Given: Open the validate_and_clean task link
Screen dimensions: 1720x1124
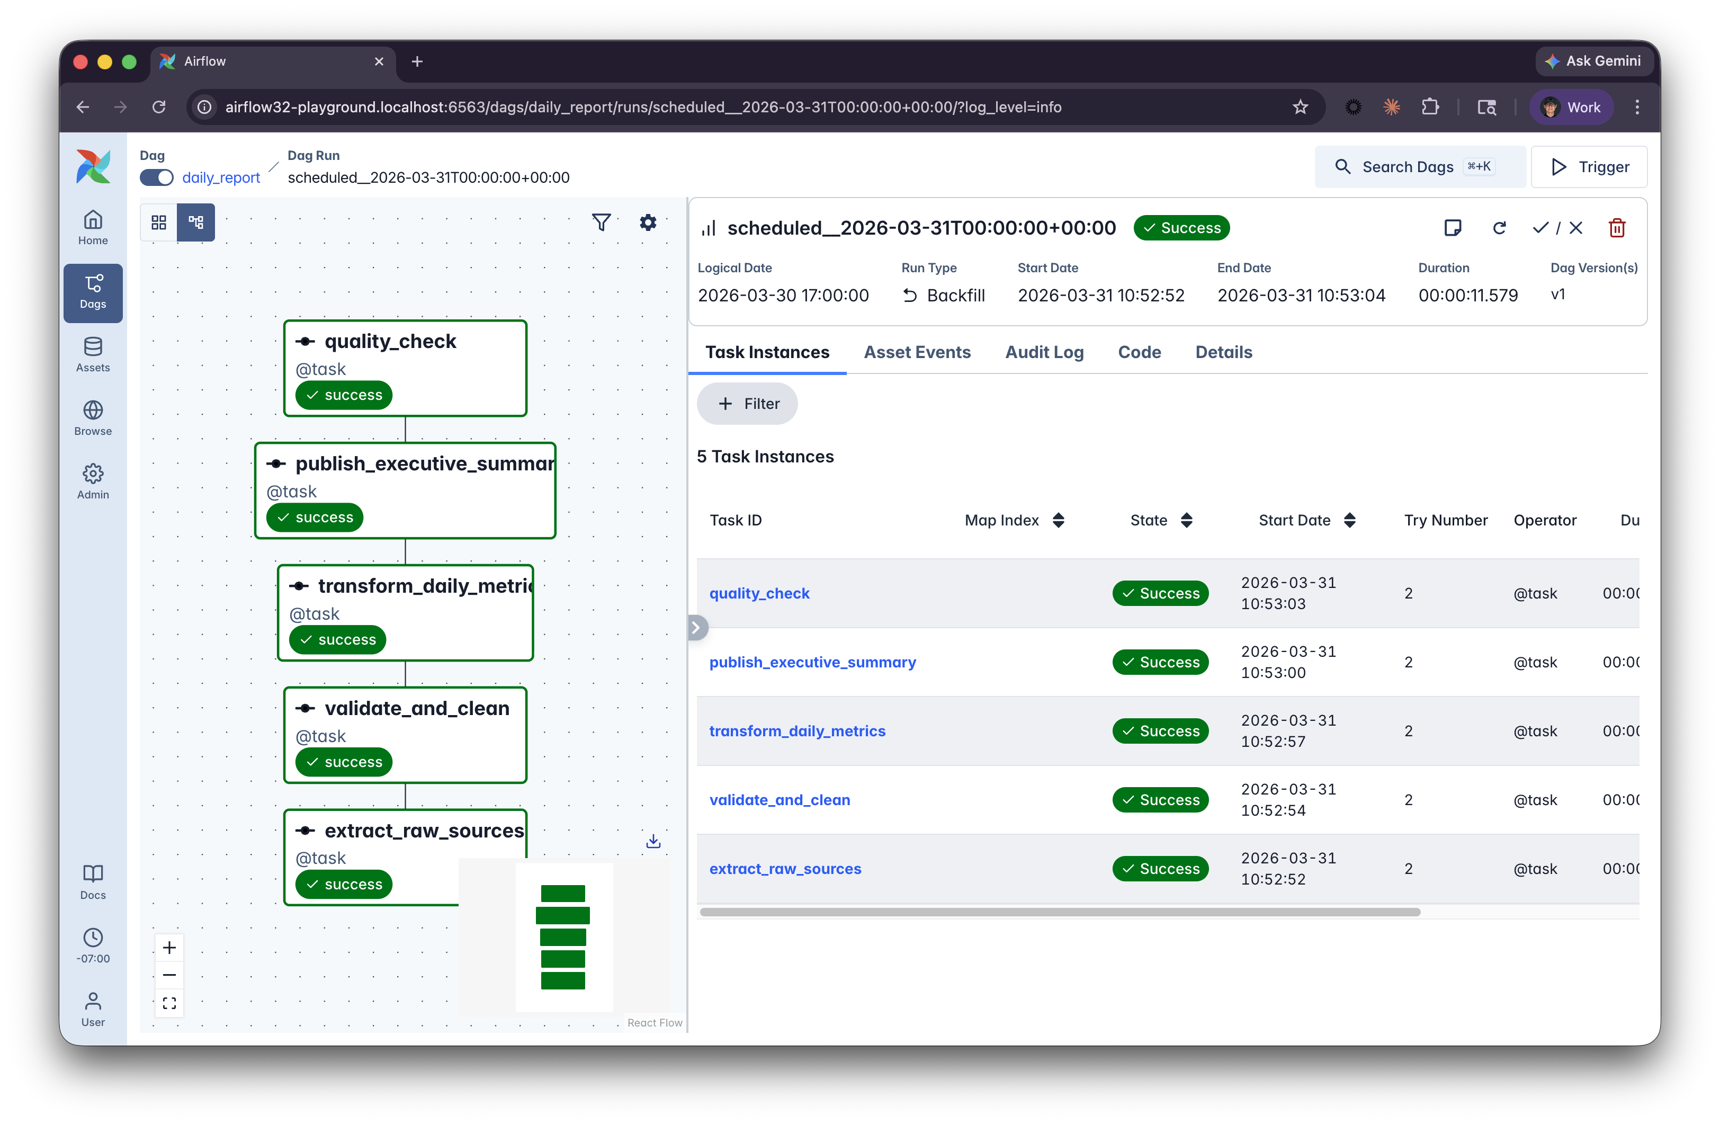Looking at the screenshot, I should (x=780, y=800).
